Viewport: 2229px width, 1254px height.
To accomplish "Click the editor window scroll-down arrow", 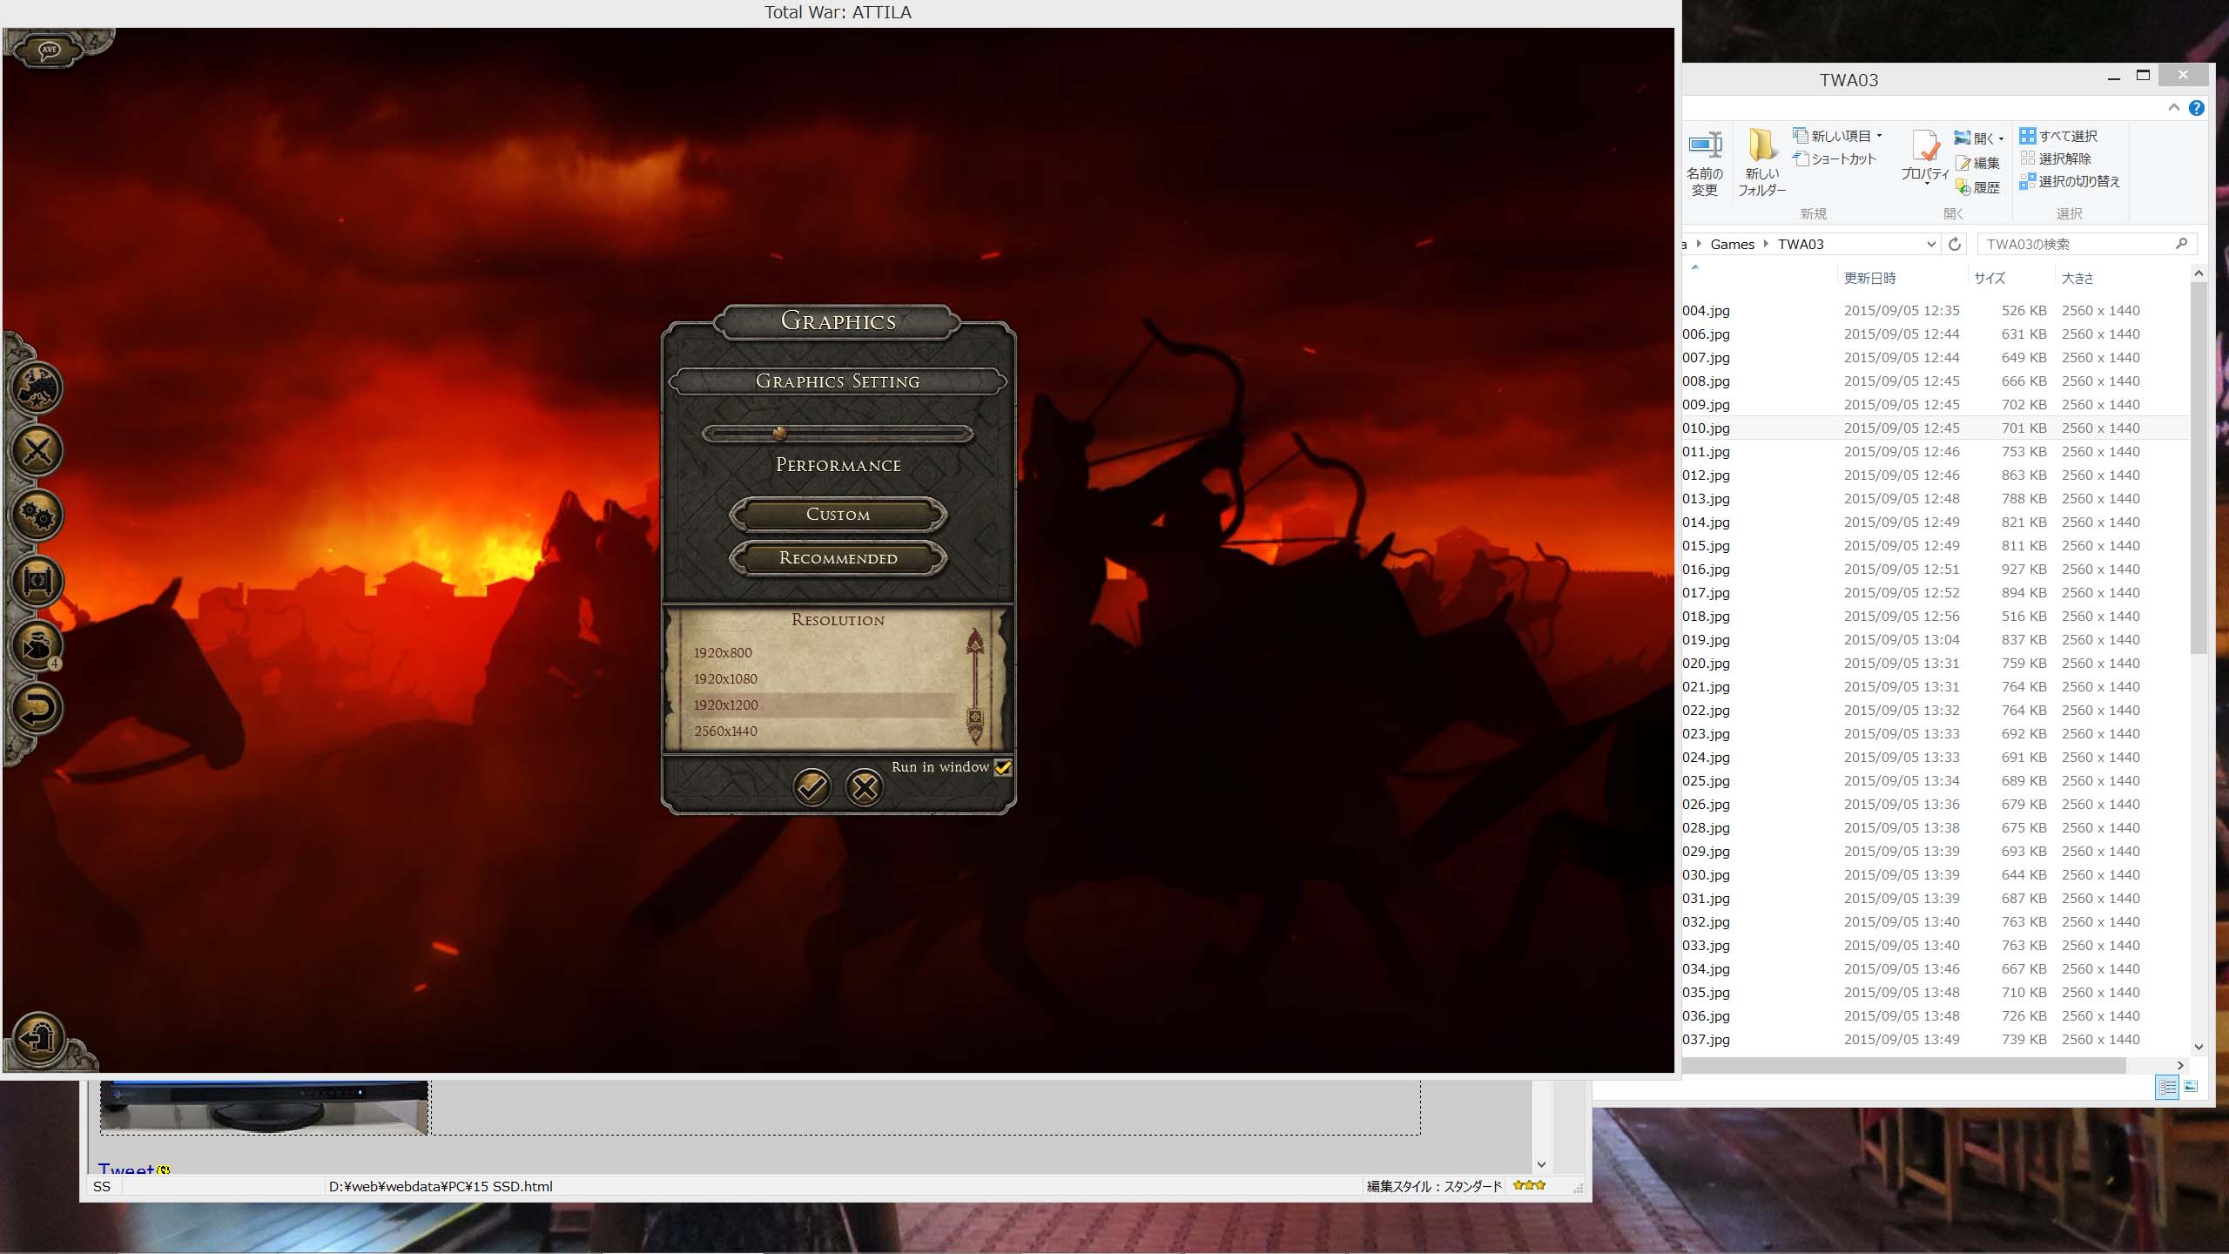I will [x=1541, y=1164].
